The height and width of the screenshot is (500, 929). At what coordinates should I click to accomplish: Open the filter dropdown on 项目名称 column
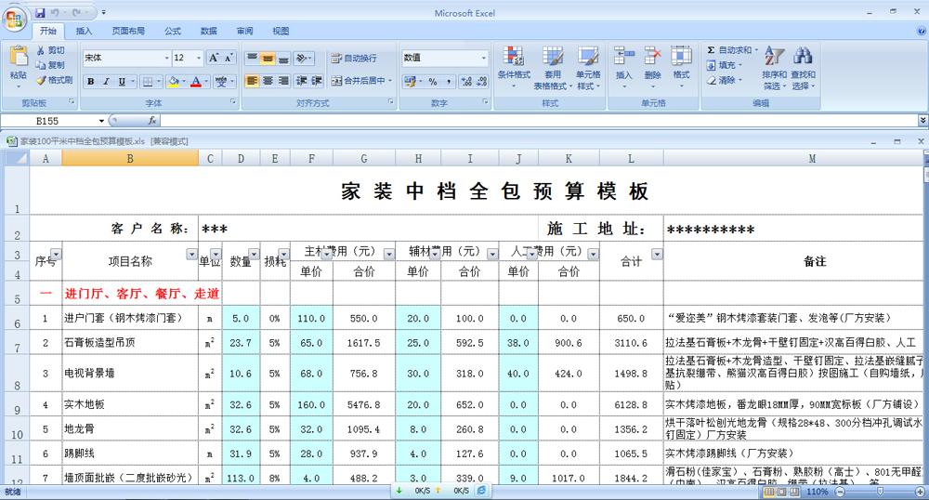(190, 255)
